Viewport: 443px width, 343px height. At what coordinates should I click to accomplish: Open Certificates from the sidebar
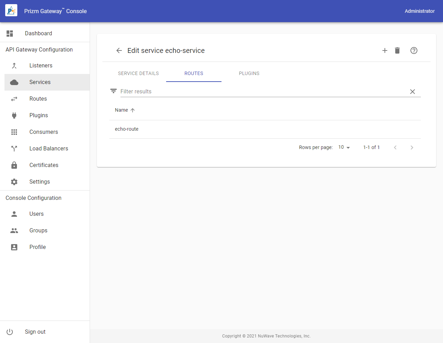(x=44, y=165)
